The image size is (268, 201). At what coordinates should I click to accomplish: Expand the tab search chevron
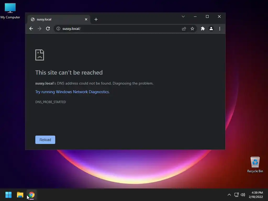[183, 16]
